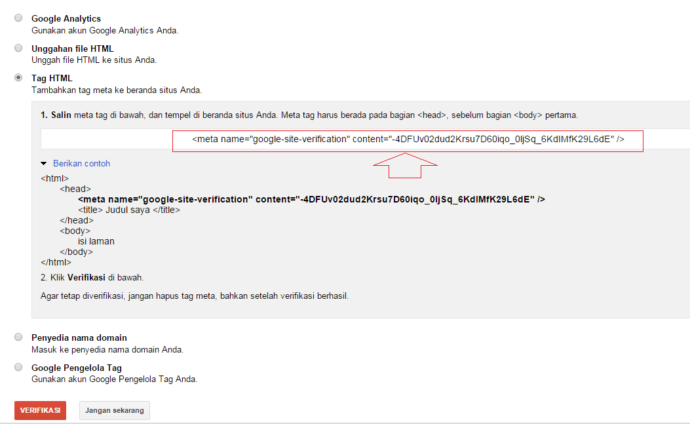The width and height of the screenshot is (690, 424).
Task: Click the bold meta tag line in example
Action: tap(311, 199)
